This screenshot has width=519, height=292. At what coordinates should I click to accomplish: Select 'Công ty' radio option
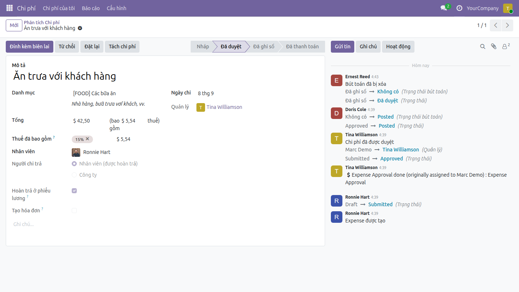(x=74, y=175)
